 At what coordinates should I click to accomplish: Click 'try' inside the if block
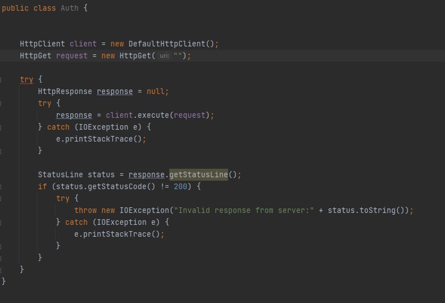pyautogui.click(x=63, y=198)
